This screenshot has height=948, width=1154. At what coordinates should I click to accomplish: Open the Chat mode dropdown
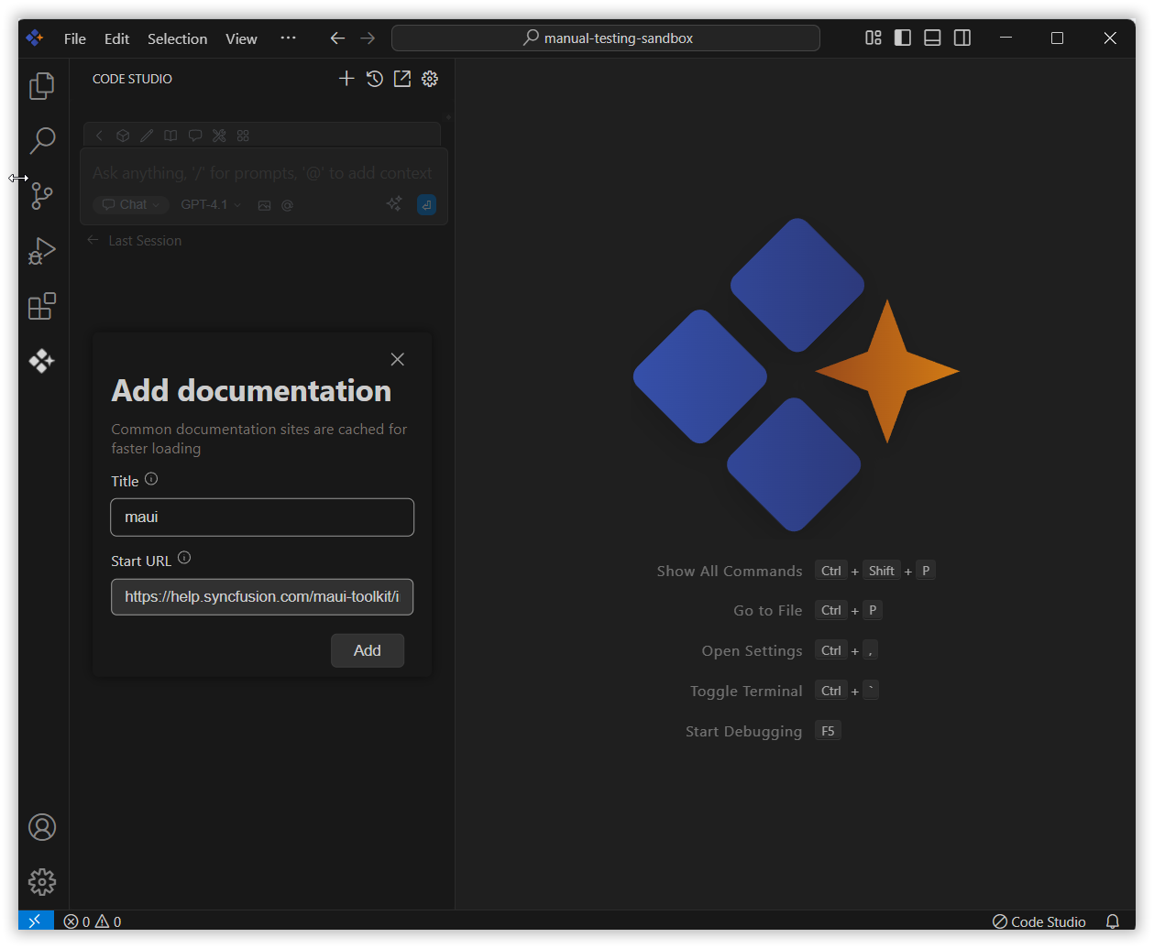(130, 204)
